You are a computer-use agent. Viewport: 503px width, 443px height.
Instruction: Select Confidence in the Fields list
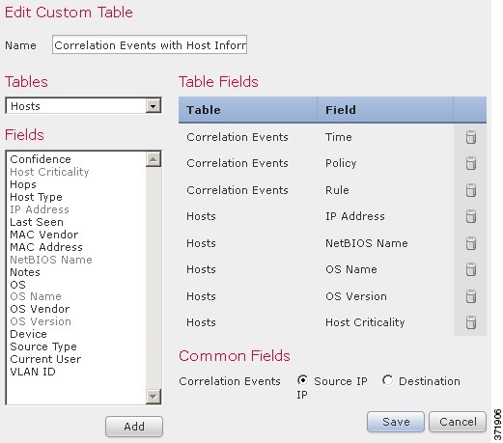[41, 159]
